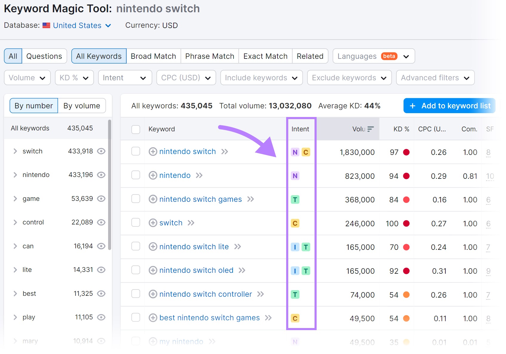Click double-arrow icon after 'nintendo switch oled'
Image resolution: width=506 pixels, height=354 pixels.
[x=242, y=270]
